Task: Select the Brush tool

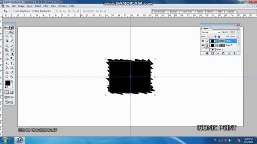Action: click(x=12, y=46)
